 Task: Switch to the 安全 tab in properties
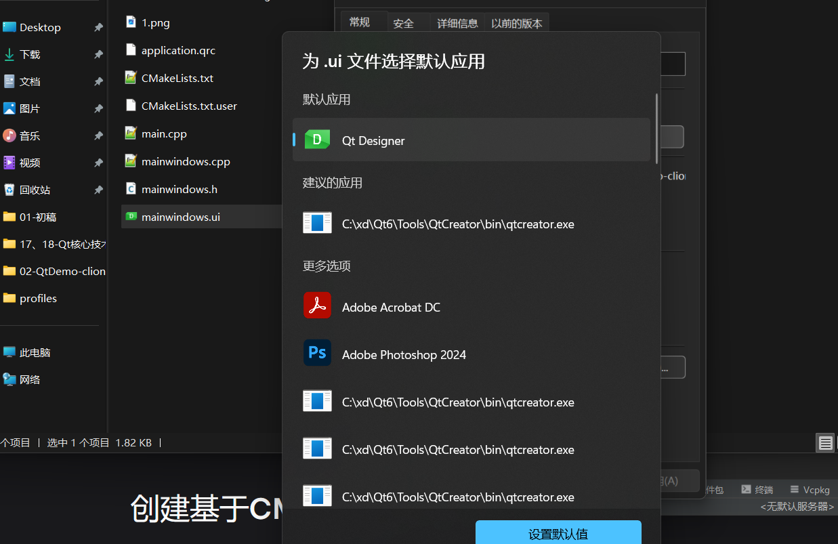click(404, 23)
